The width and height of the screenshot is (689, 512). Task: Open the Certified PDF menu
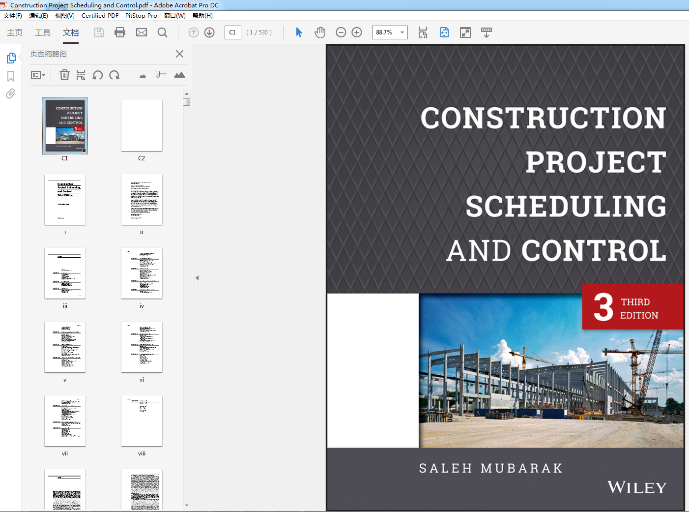(100, 15)
